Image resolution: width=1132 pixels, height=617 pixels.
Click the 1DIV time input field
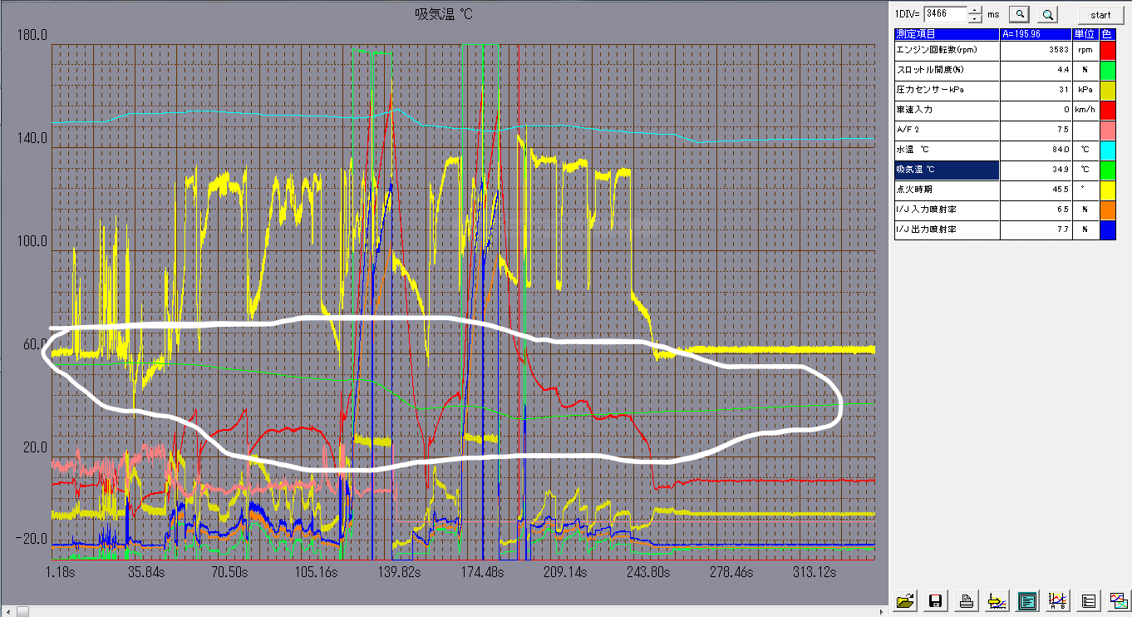[945, 14]
